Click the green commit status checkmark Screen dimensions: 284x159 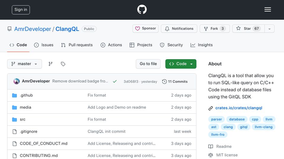coord(115,82)
